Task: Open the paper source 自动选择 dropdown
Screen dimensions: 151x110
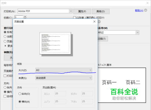Action: [x=64, y=78]
